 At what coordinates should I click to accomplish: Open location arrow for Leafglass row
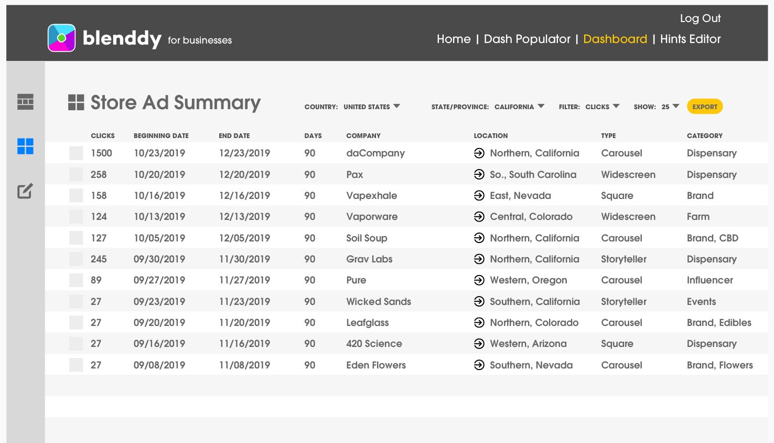click(x=479, y=323)
